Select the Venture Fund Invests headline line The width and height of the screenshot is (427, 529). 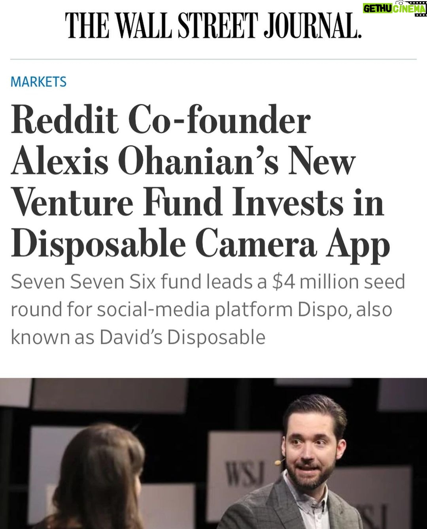tap(198, 202)
